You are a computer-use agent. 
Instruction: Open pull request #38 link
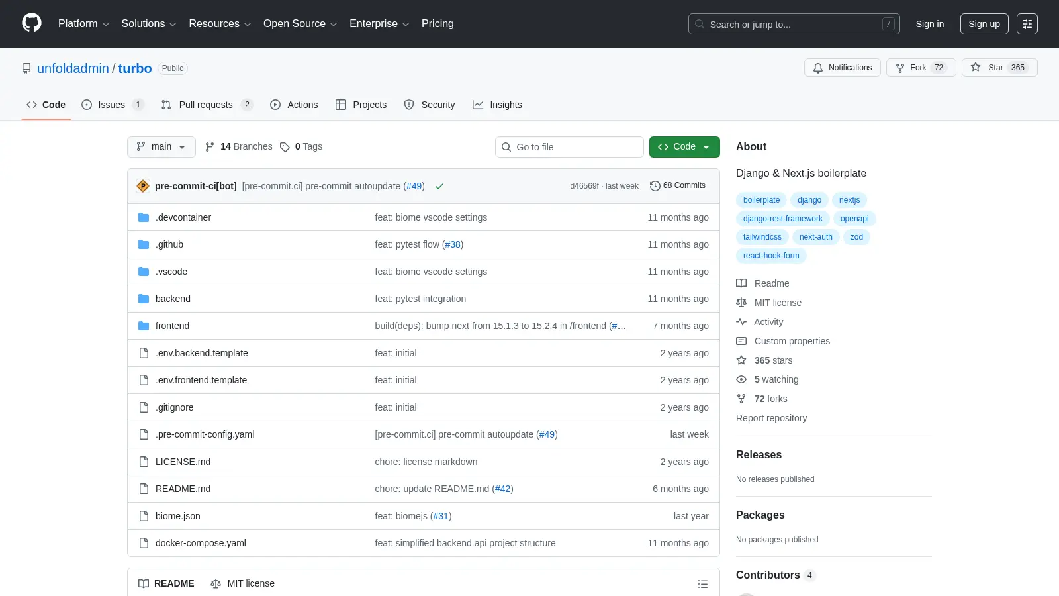(453, 244)
